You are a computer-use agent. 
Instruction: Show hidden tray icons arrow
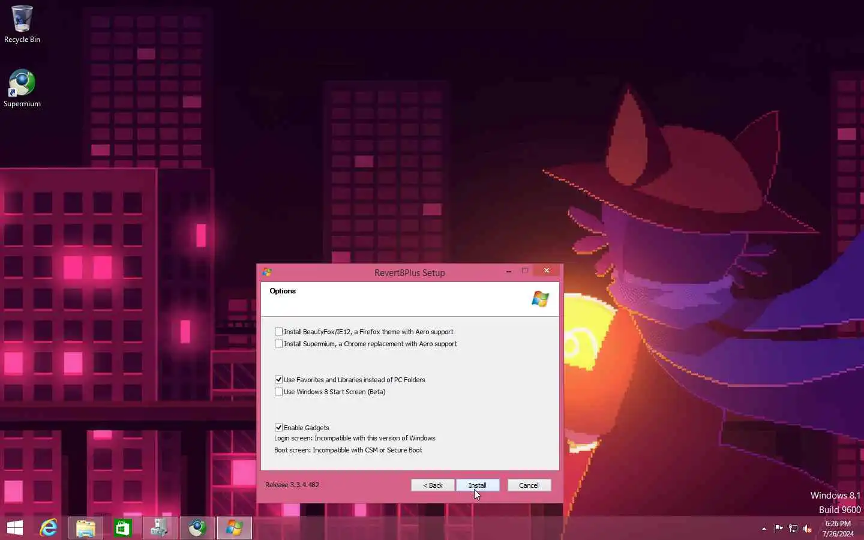[x=764, y=529]
